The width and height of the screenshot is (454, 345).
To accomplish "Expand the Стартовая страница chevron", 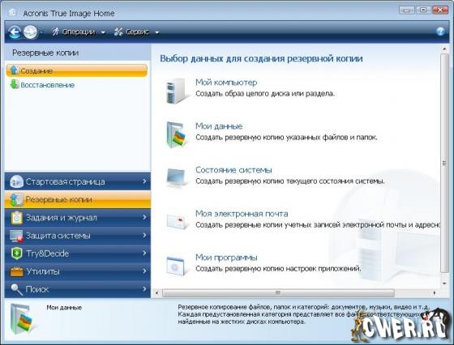I will pyautogui.click(x=145, y=181).
